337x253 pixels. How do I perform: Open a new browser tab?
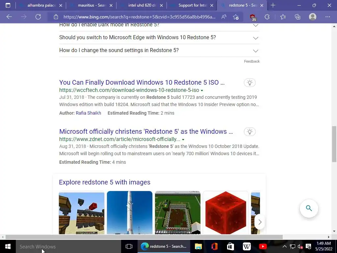273,5
